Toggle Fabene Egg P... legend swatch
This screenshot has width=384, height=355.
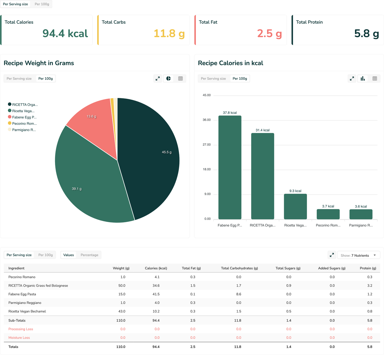click(x=10, y=117)
